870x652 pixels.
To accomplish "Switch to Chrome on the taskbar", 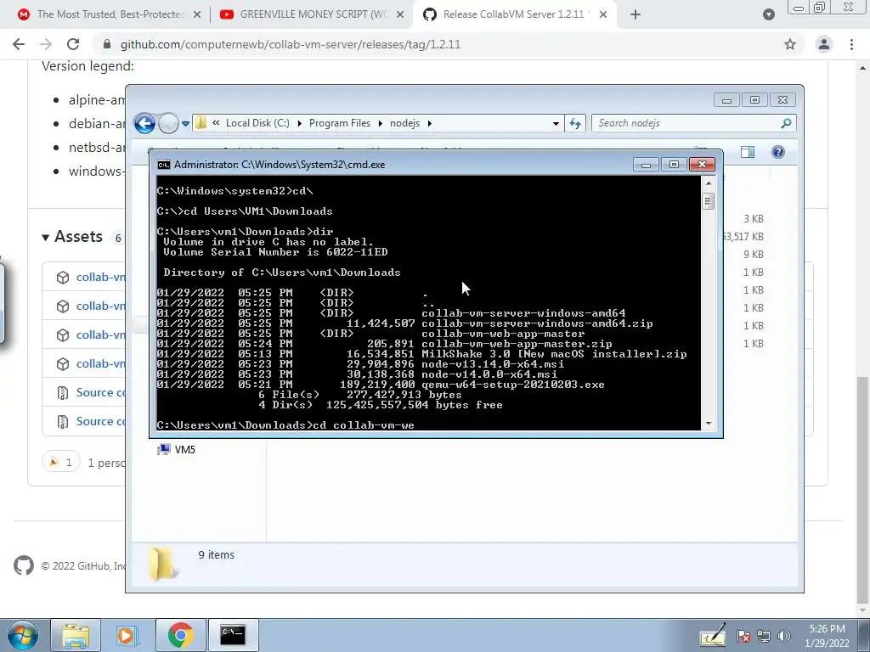I will click(x=180, y=635).
